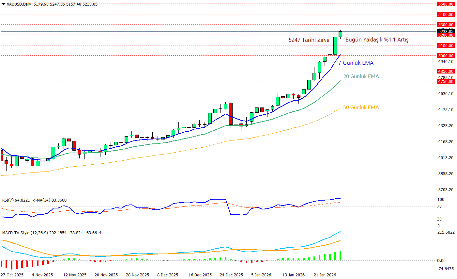Select the 5500.00 red price level label
The image size is (457, 279).
(446, 4)
